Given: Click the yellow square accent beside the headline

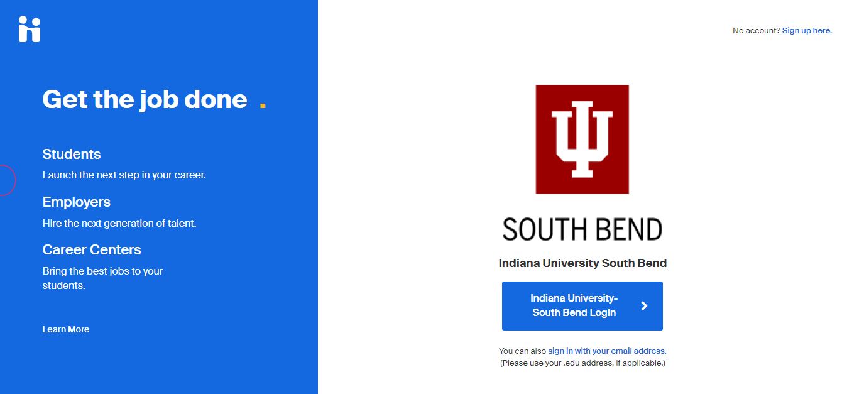Looking at the screenshot, I should (x=263, y=104).
